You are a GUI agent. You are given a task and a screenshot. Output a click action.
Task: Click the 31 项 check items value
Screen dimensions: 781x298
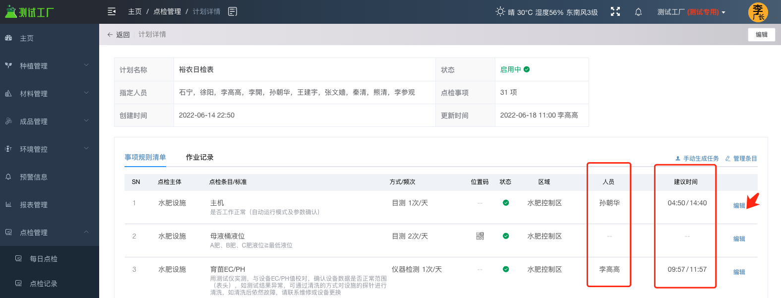tap(509, 92)
